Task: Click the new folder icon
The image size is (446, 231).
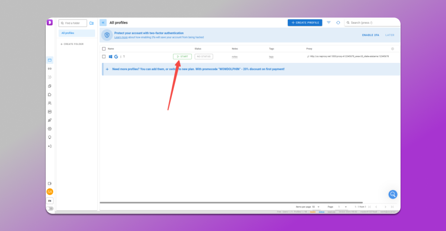Action: (x=92, y=23)
